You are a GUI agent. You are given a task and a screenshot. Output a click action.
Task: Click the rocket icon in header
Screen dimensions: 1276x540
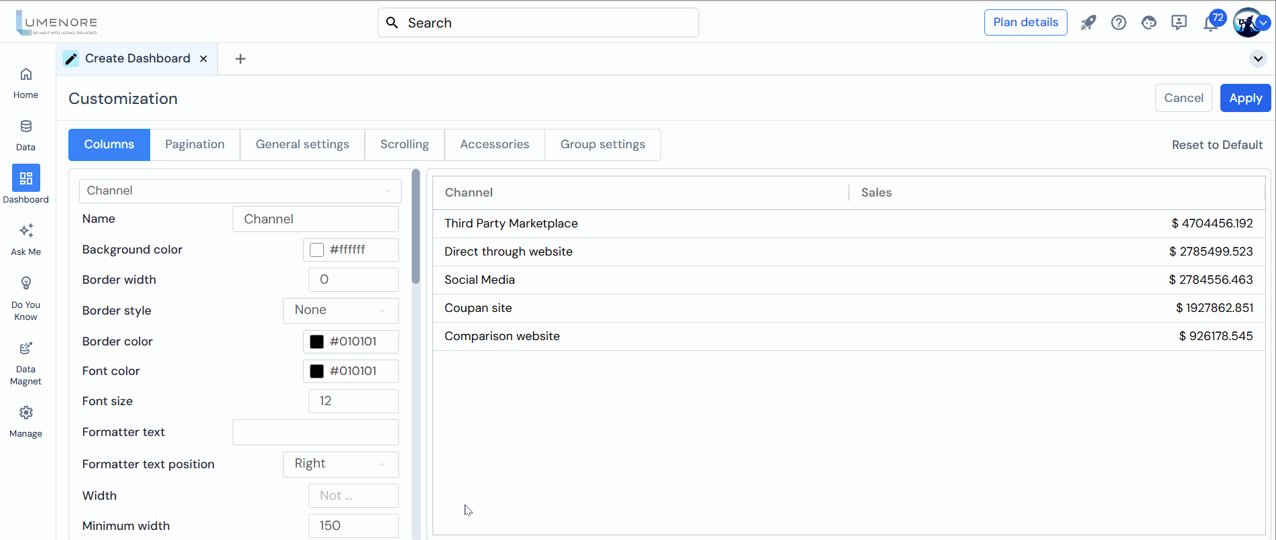click(x=1088, y=23)
